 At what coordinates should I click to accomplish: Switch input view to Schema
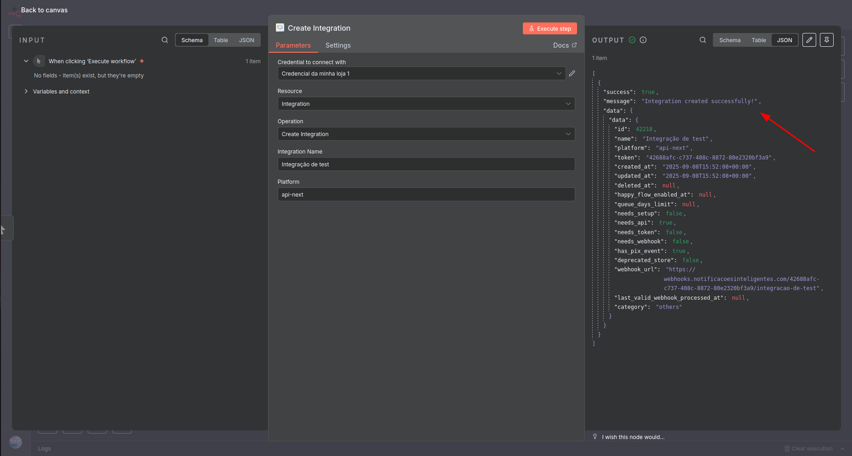pos(192,40)
